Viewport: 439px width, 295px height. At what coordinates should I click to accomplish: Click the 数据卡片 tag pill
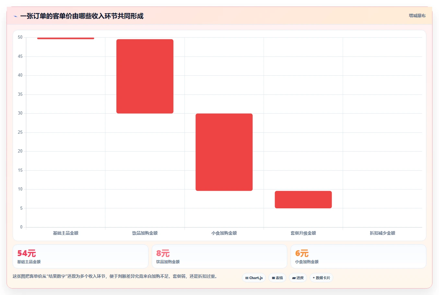(321, 278)
